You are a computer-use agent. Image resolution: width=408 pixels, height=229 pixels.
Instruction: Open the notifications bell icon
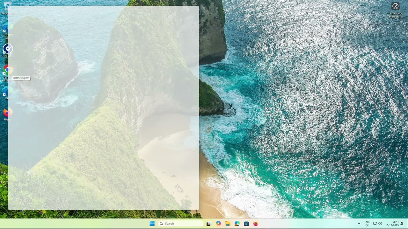click(402, 224)
